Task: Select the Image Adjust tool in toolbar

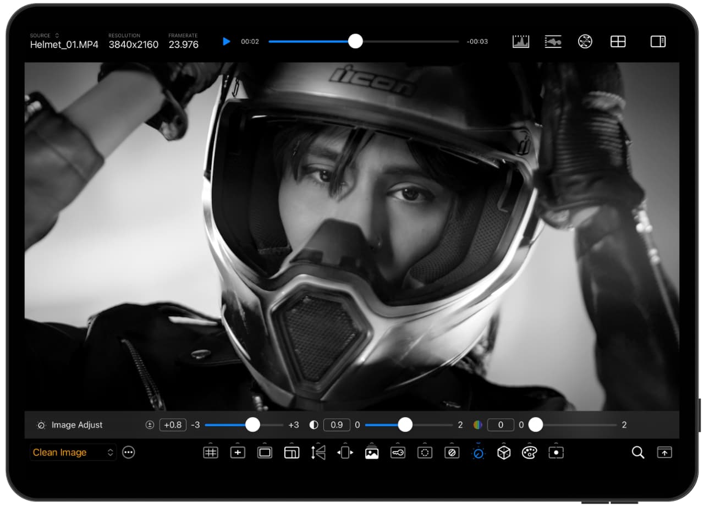Action: pyautogui.click(x=478, y=452)
